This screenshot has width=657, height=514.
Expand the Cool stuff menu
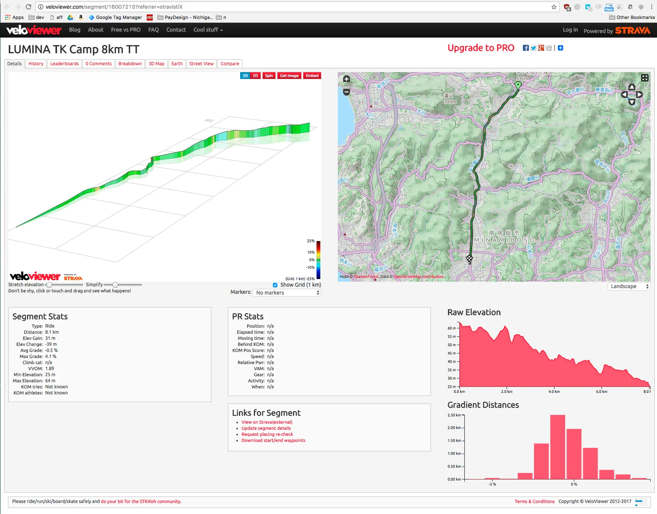click(208, 30)
